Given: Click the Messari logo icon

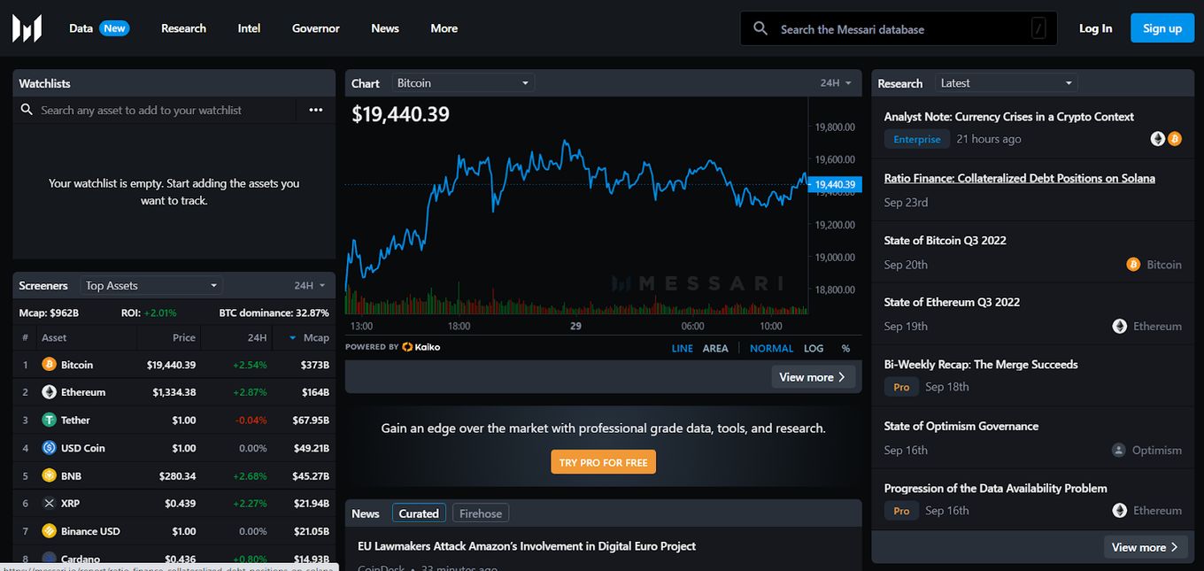Looking at the screenshot, I should 27,28.
